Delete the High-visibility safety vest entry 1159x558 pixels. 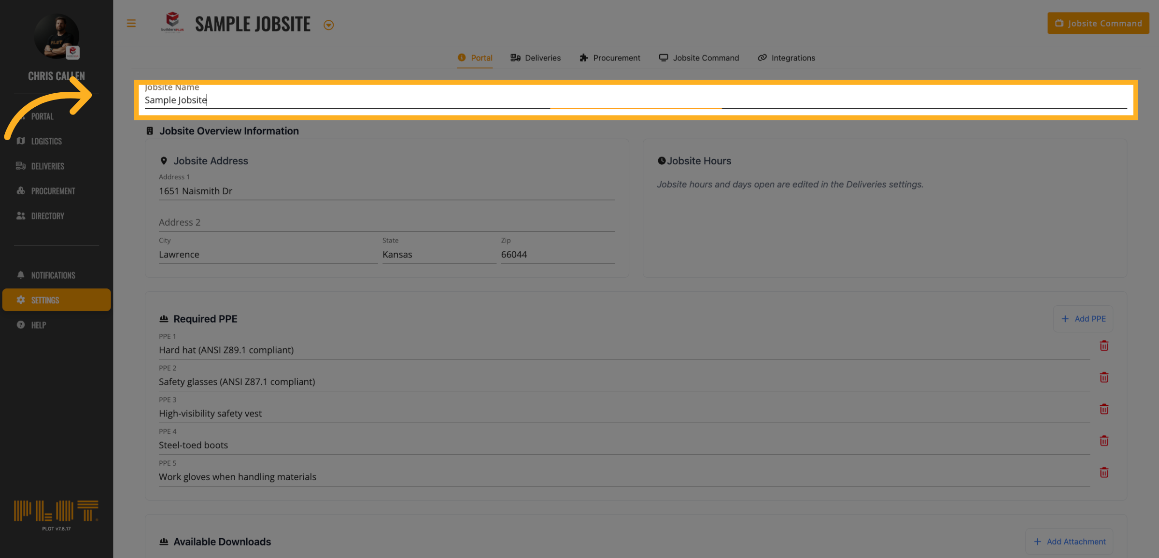coord(1103,409)
